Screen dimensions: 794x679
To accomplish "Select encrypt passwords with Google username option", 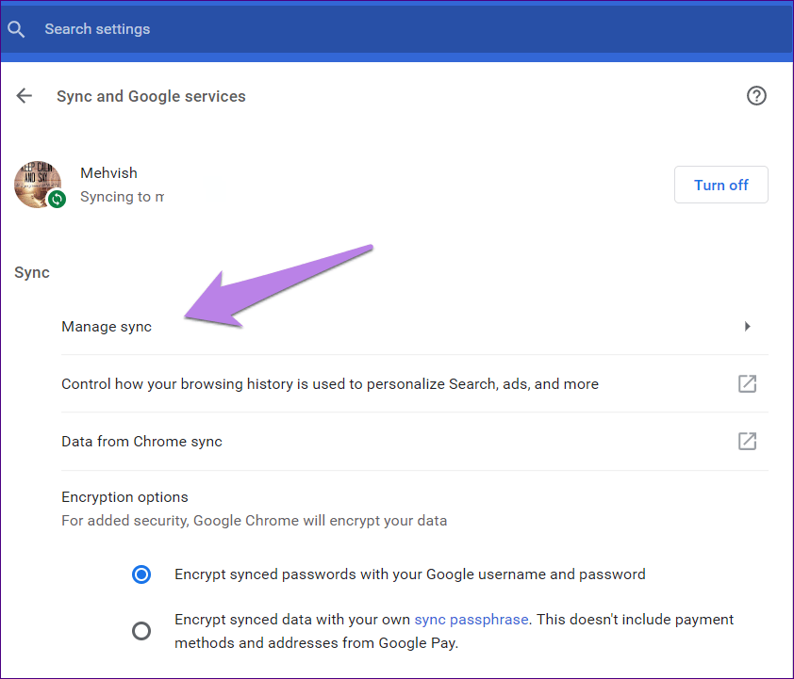I will [141, 574].
